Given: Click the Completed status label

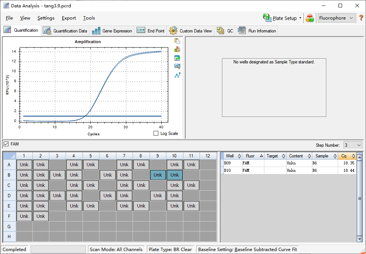Looking at the screenshot, I should tap(14, 249).
